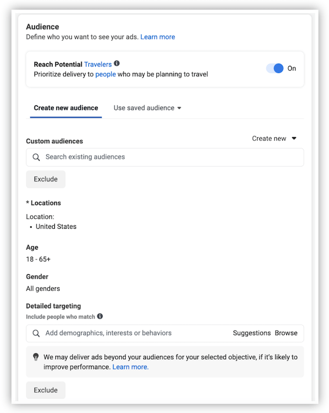Image resolution: width=329 pixels, height=413 pixels.
Task: Click the lightbulb tip icon
Action: tap(36, 357)
